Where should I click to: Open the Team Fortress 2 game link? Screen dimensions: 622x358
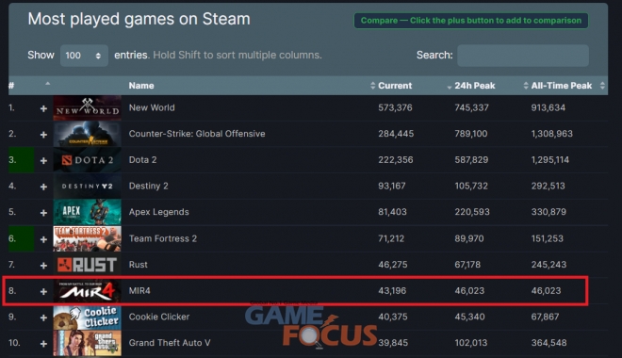pyautogui.click(x=163, y=238)
